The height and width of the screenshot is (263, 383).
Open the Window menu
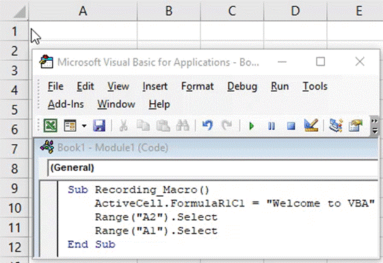point(116,105)
